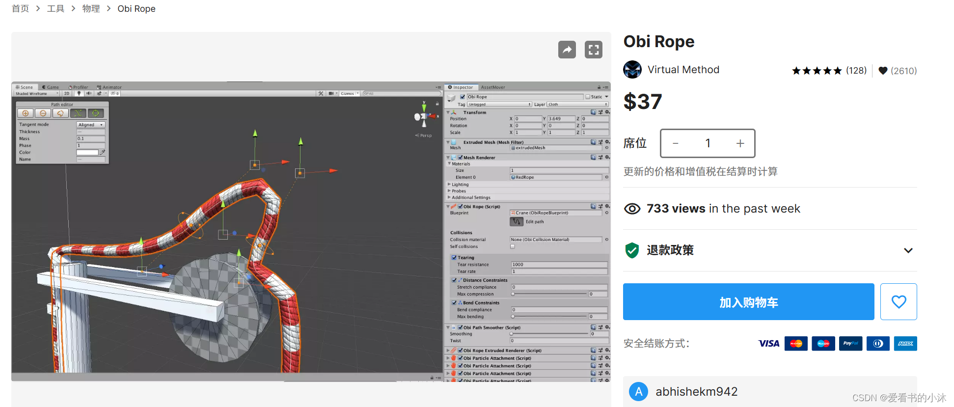Click the PayPal payment icon
Screen dimensions: 954x407
click(851, 344)
